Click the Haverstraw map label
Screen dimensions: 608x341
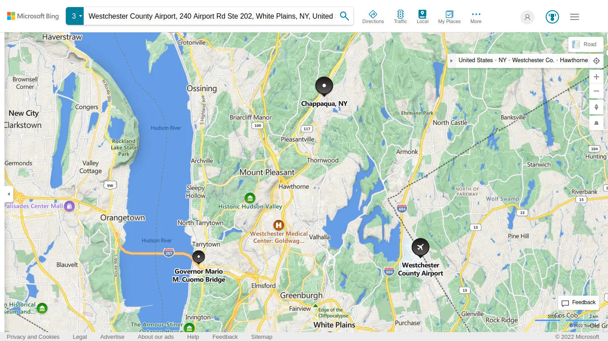62,37
